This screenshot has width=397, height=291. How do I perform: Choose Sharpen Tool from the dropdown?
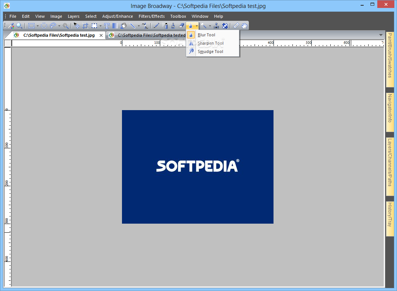coord(213,43)
